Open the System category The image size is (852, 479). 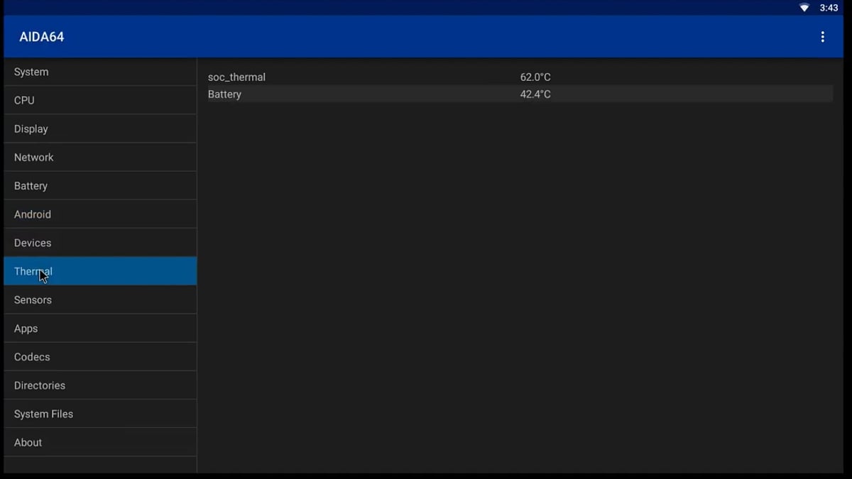[99, 72]
